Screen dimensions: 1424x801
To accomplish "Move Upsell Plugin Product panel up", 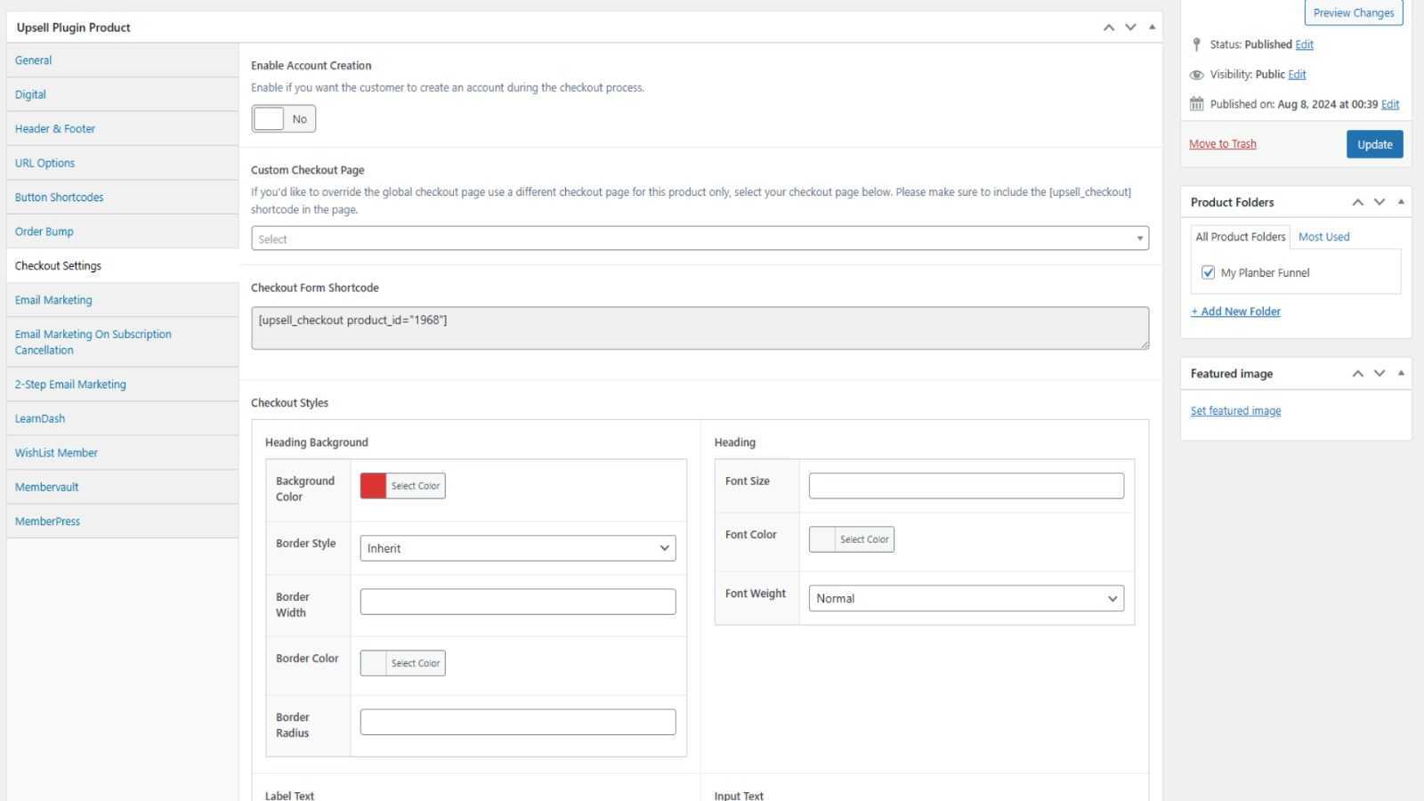I will [1109, 28].
